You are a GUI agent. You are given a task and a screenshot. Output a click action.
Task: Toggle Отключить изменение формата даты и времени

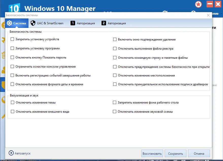[x=12, y=84]
